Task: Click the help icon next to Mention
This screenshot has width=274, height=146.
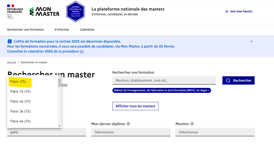Action: point(192,124)
